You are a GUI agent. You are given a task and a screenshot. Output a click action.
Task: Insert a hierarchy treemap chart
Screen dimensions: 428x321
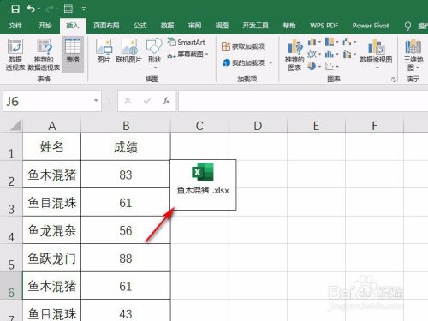pyautogui.click(x=331, y=42)
